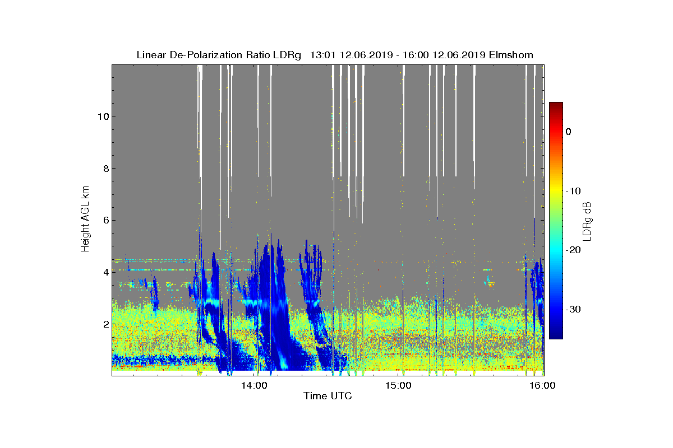
Task: Click the 15:00 time axis label
Action: (x=398, y=385)
